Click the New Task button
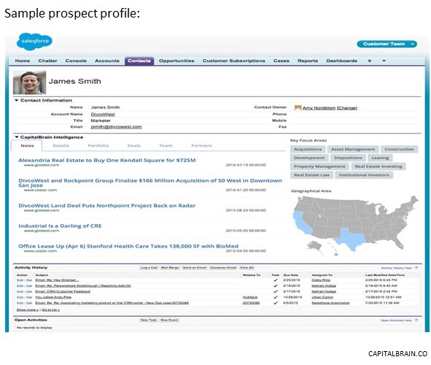431x365 pixels. click(x=149, y=320)
